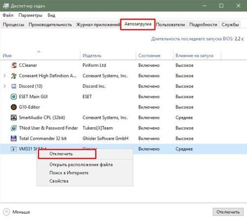The image size is (247, 221).
Task: Click the Меньше label to shrink view
Action: [x=21, y=212]
